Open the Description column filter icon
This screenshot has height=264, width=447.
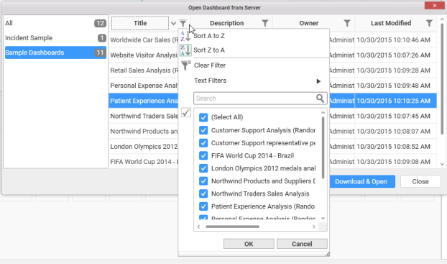pos(265,23)
